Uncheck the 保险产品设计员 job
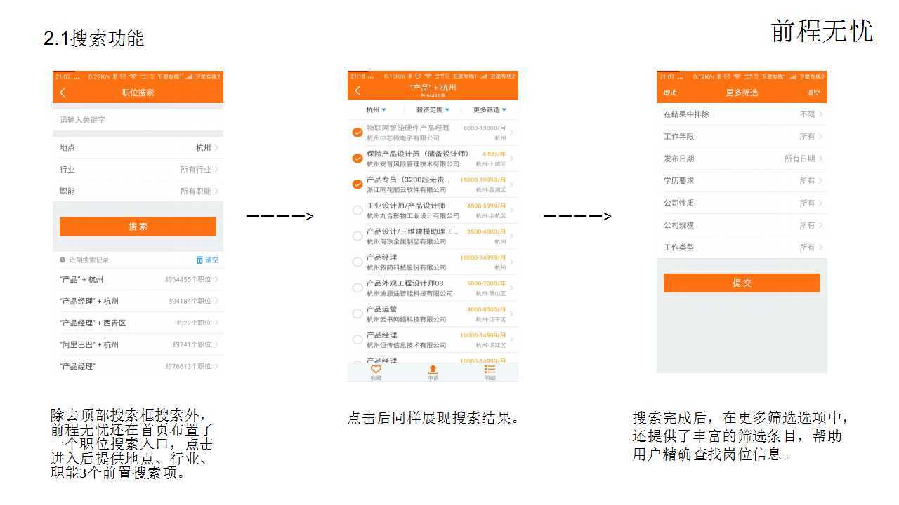This screenshot has height=505, width=899. (x=357, y=159)
